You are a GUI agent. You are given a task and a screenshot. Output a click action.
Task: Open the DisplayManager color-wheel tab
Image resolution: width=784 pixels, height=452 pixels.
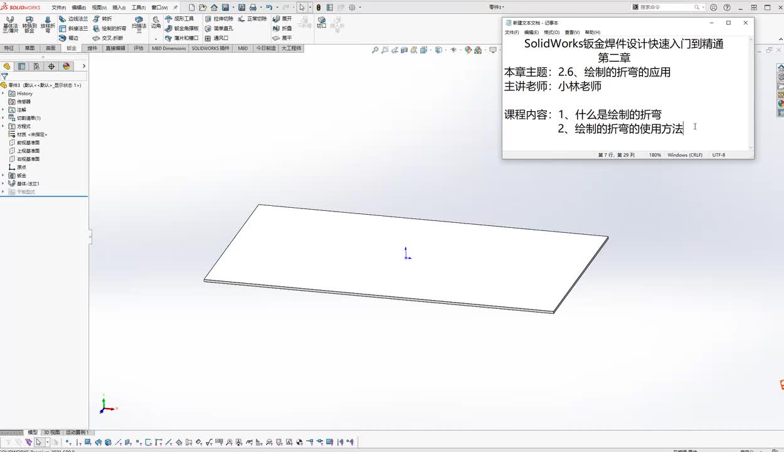click(66, 66)
